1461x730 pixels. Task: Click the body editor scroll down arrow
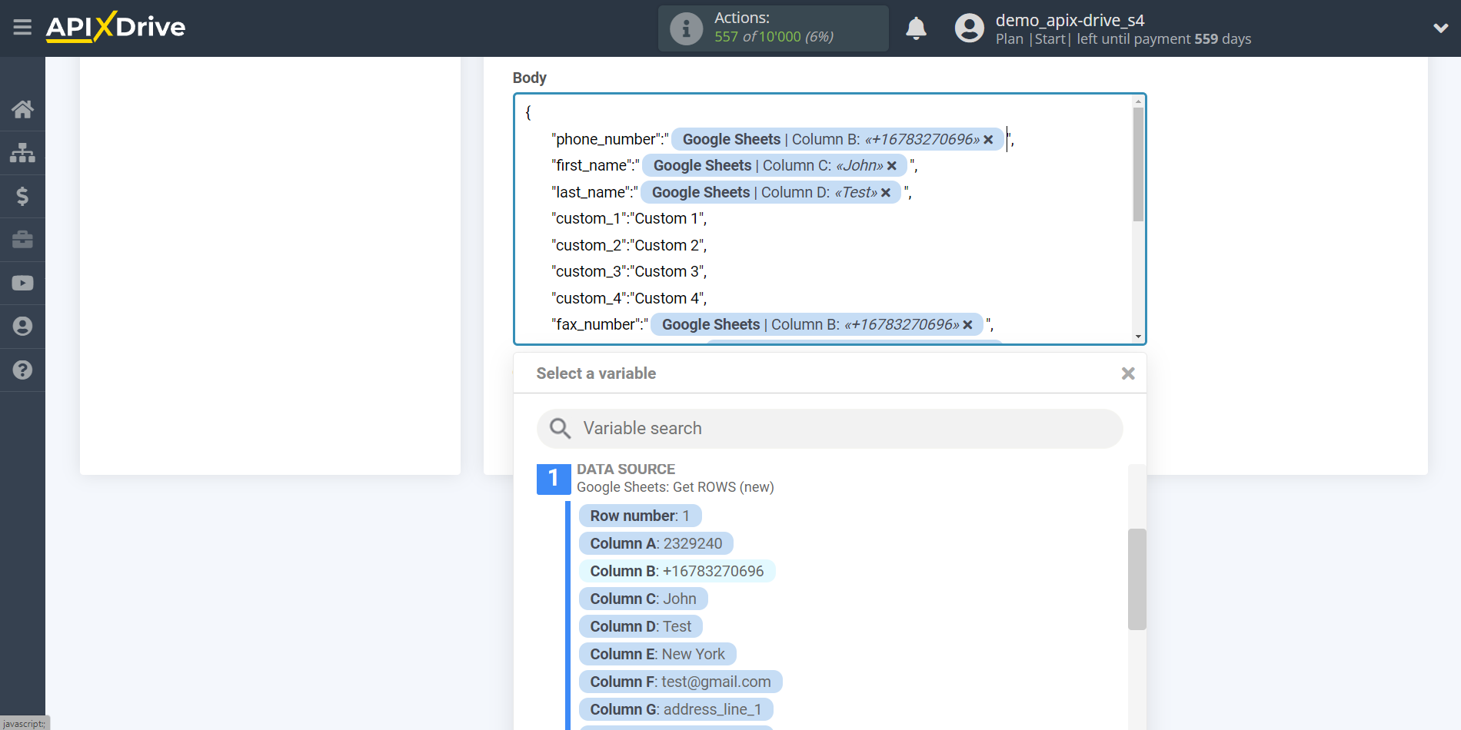coord(1138,337)
